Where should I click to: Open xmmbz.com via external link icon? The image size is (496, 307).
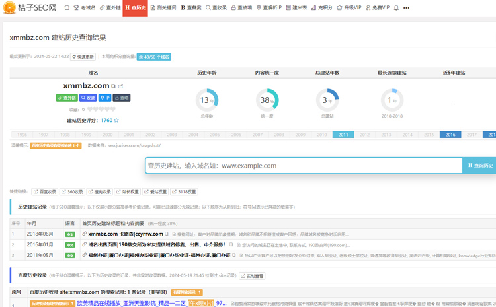[120, 86]
